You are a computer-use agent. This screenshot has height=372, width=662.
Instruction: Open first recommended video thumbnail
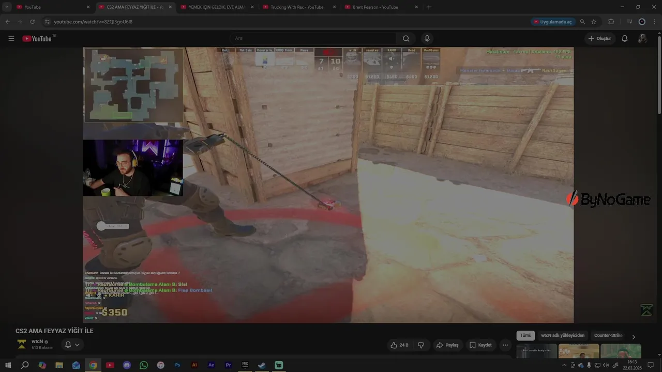tap(536, 351)
